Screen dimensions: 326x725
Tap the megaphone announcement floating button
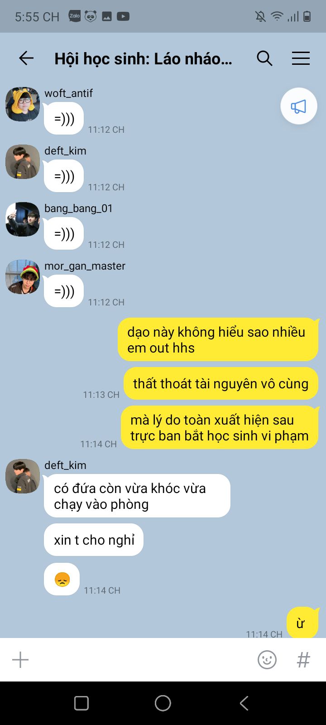coord(298,106)
